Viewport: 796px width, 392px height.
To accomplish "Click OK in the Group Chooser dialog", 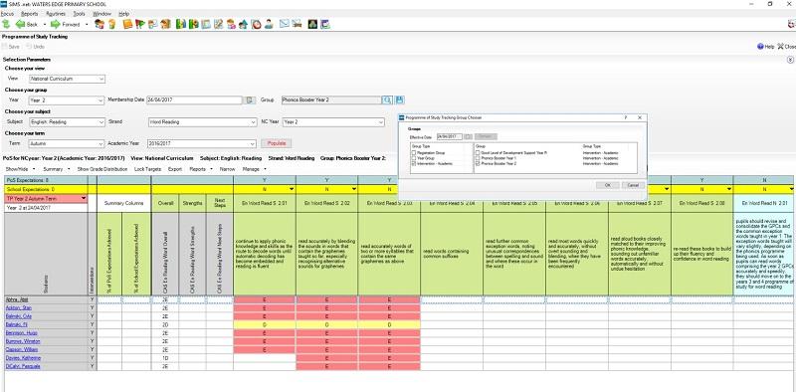I will (608, 185).
